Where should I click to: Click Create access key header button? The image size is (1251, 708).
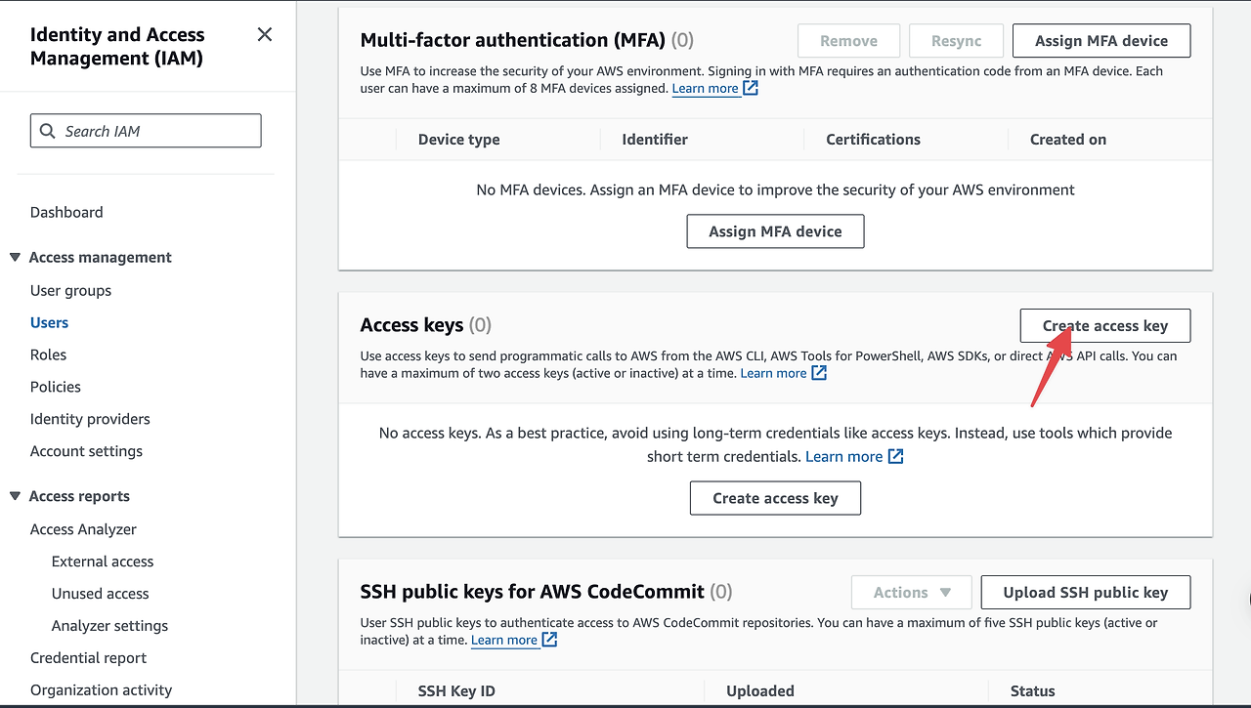click(1104, 326)
